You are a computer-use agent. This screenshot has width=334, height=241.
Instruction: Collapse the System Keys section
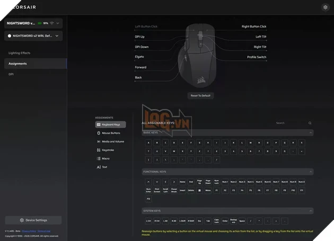click(x=311, y=211)
